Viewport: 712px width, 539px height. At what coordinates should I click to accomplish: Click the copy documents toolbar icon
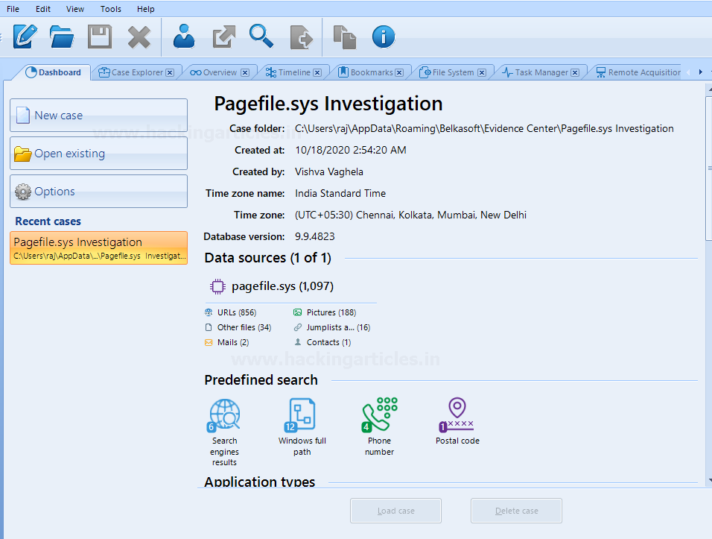coord(345,37)
